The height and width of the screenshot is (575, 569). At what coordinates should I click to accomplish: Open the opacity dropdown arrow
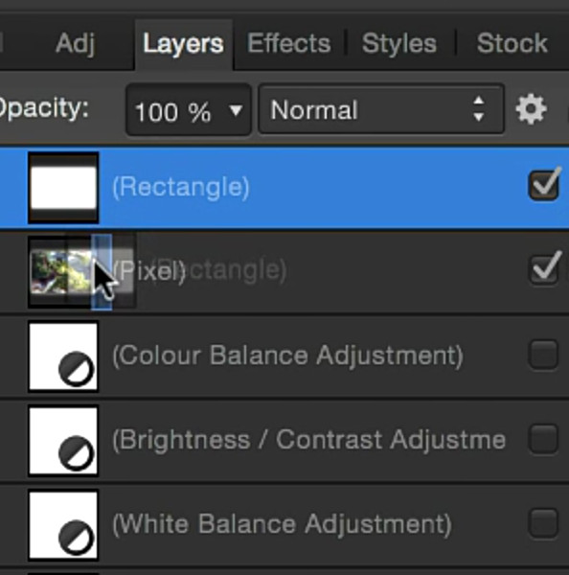click(x=236, y=110)
